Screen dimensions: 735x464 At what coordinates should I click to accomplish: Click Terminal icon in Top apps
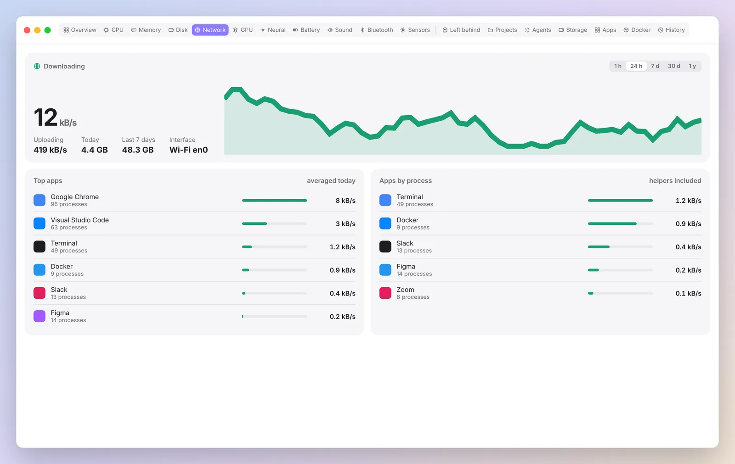(x=40, y=246)
